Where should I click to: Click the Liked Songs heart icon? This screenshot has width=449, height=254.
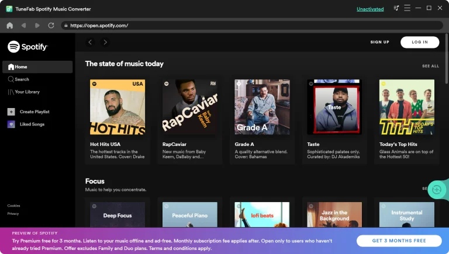click(11, 124)
